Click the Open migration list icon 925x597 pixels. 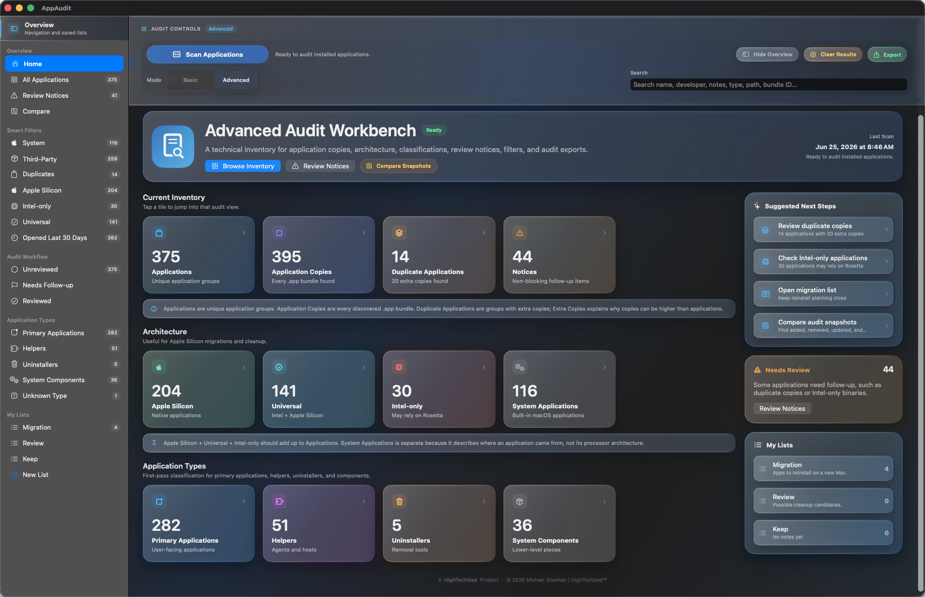point(765,294)
